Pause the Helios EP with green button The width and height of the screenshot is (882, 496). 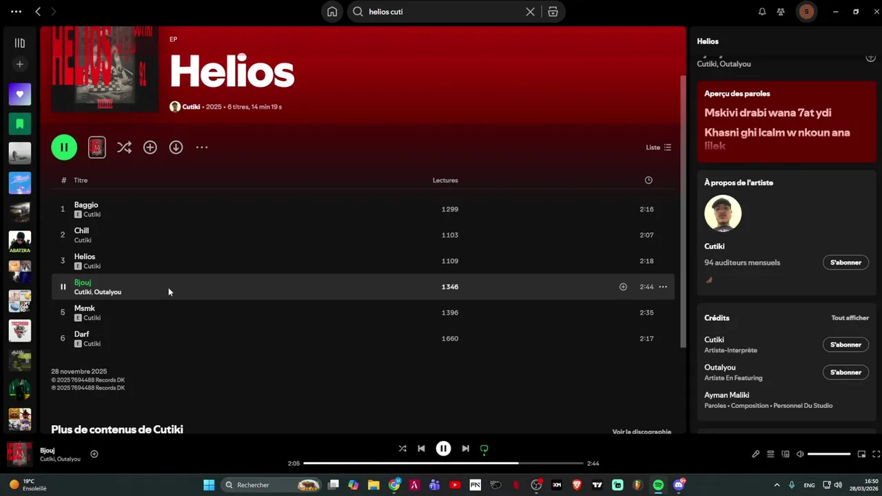tap(64, 147)
